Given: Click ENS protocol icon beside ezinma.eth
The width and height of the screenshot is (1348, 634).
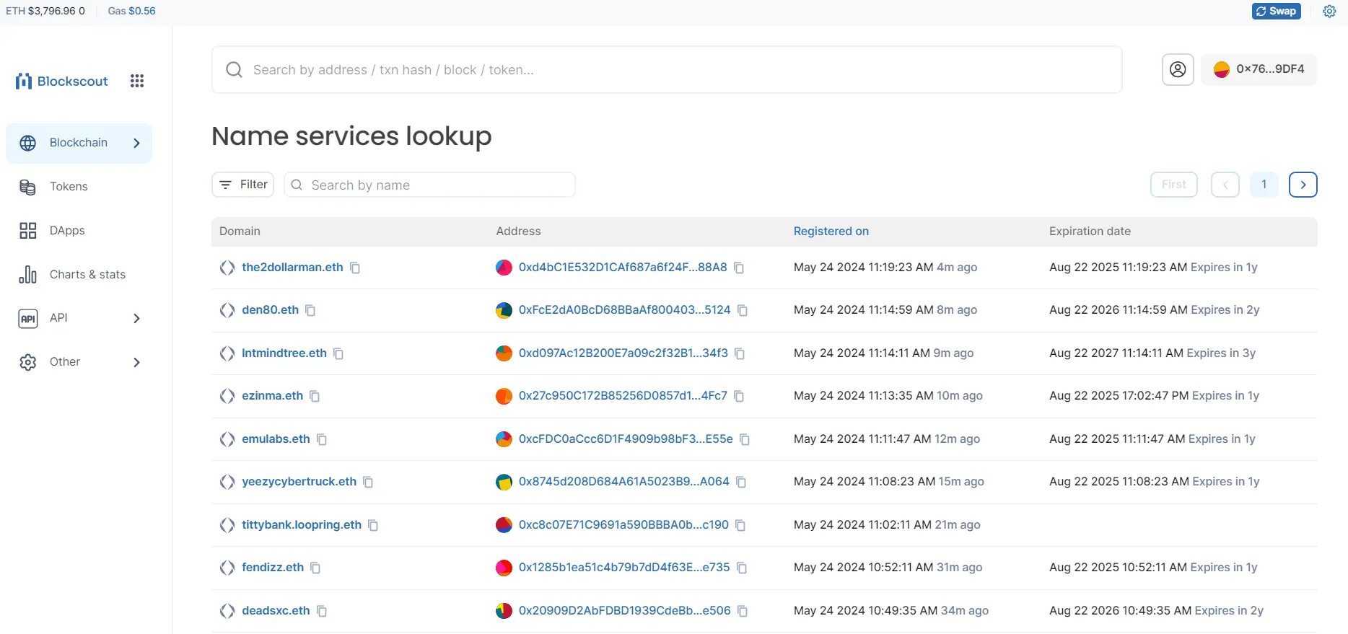Looking at the screenshot, I should pos(227,396).
